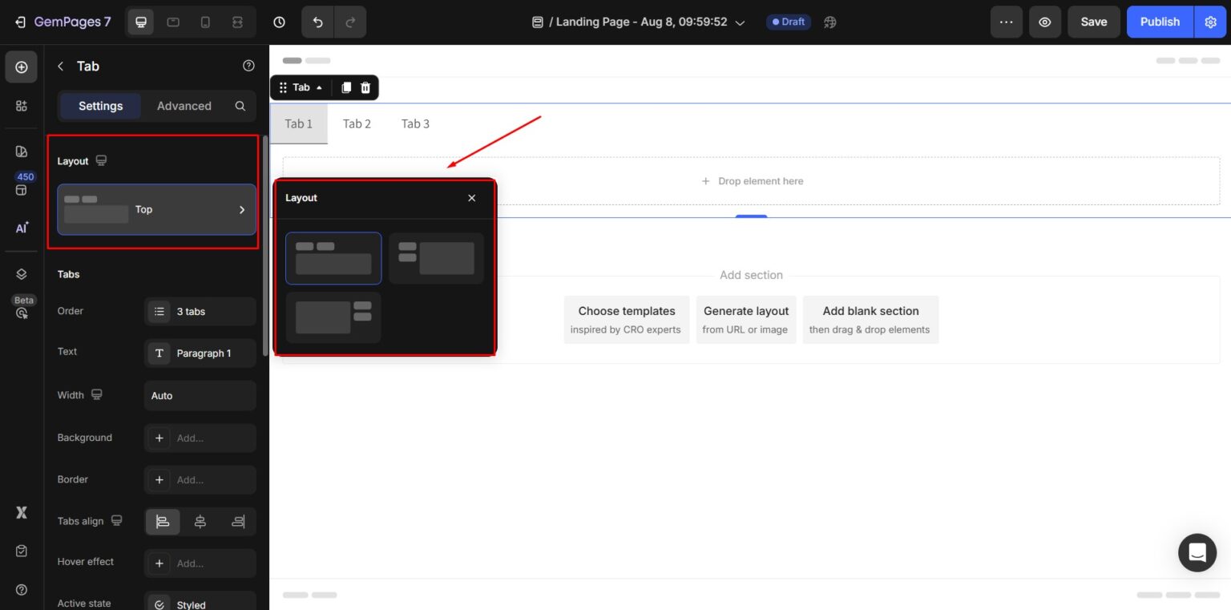Open page settings with the gear icon

click(x=1210, y=22)
